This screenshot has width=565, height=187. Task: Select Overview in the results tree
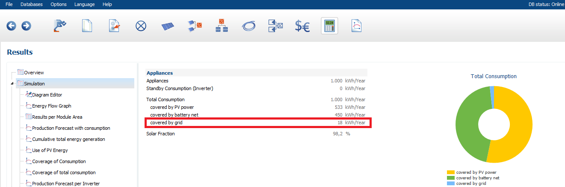tap(34, 73)
